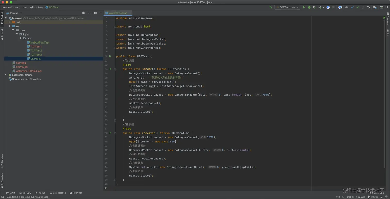Open Project panel settings gear
Viewport: 390px width, 199px height.
(95, 13)
